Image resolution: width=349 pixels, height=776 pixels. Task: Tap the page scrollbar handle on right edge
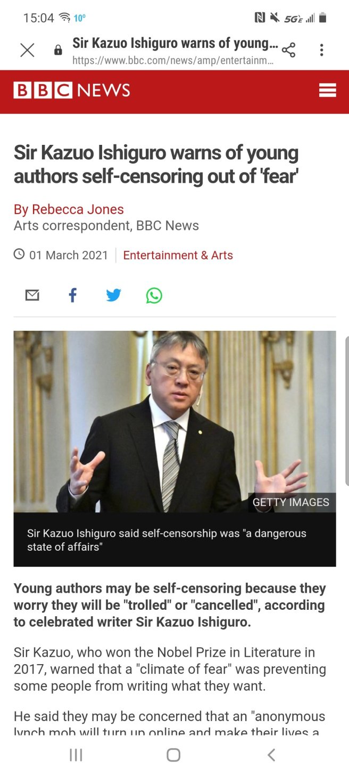pyautogui.click(x=347, y=411)
